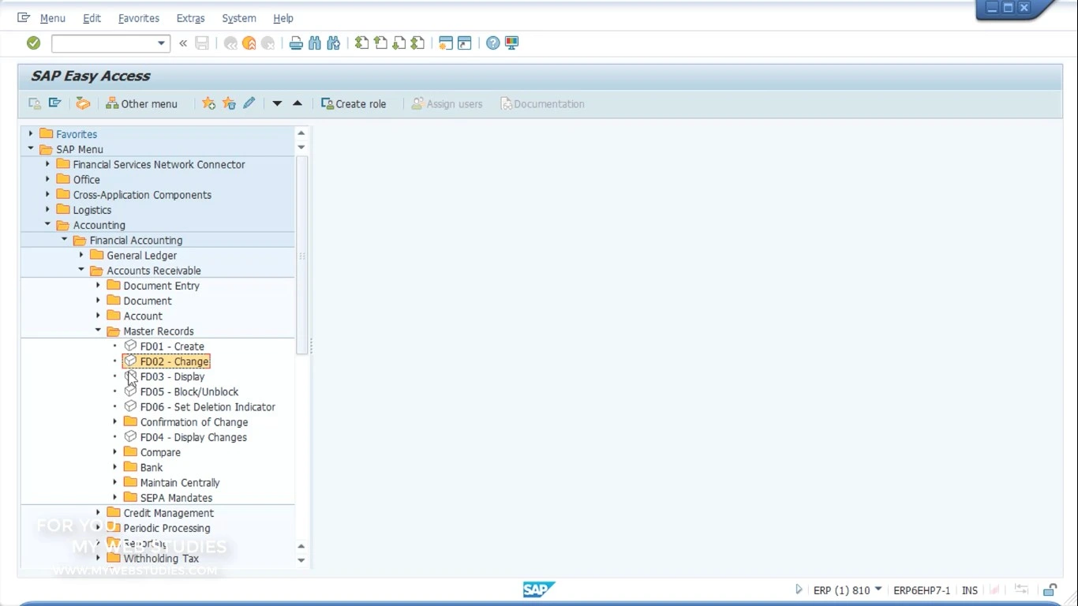Open the Extras menu

point(190,18)
